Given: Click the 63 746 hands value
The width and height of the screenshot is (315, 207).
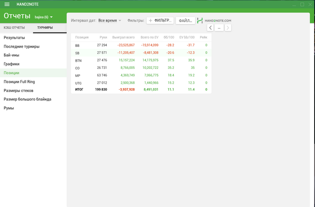Looking at the screenshot, I should click(x=102, y=75).
